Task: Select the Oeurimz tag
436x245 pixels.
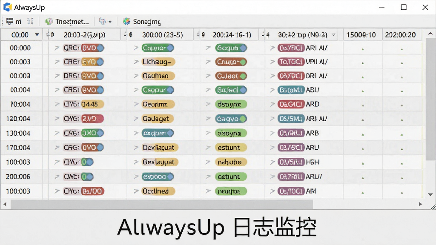Action: pyautogui.click(x=158, y=104)
